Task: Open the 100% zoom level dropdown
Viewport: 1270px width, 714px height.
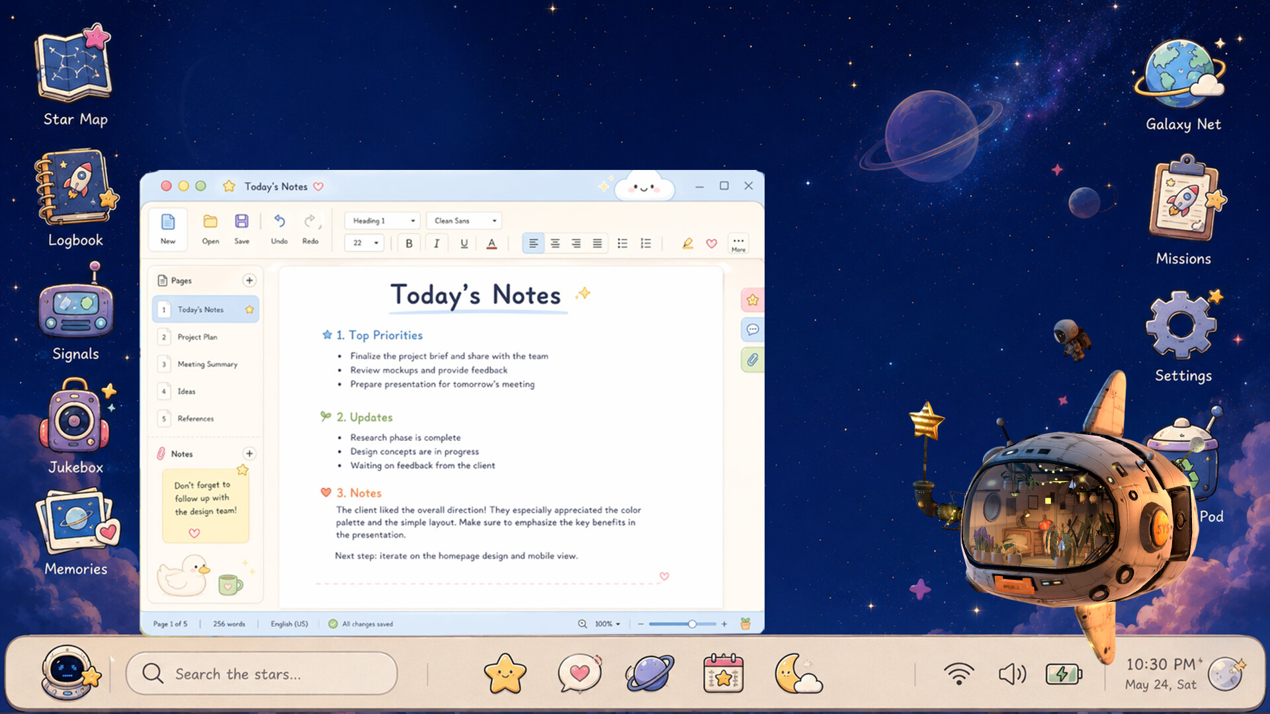Action: click(x=607, y=623)
